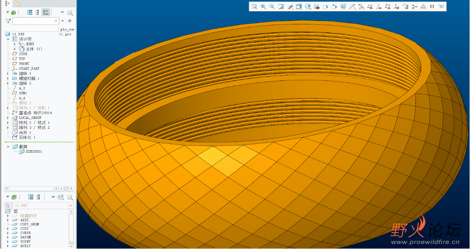Click the greyed triangle simulation icon
The width and height of the screenshot is (470, 249).
(423, 6)
